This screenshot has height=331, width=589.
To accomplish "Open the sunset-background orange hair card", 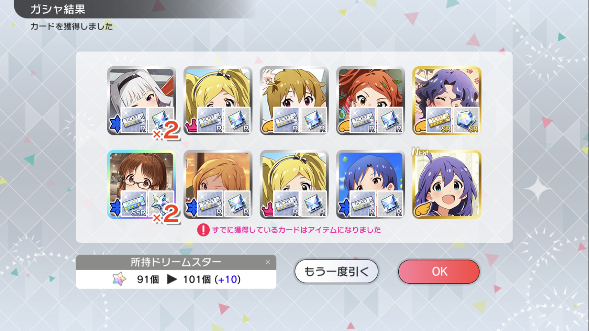I will 218,184.
